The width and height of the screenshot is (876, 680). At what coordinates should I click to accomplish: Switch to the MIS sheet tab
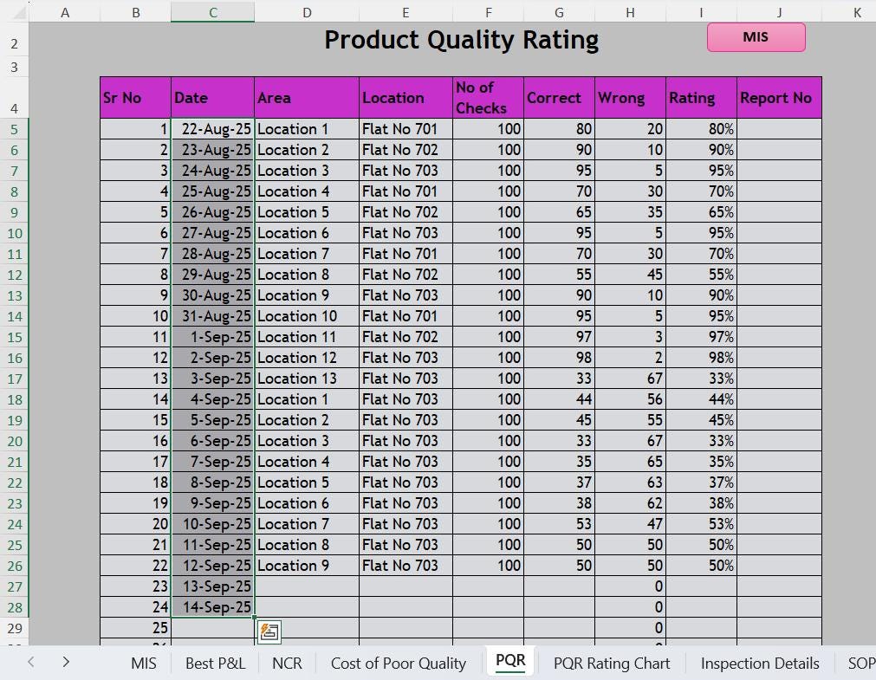tap(143, 663)
